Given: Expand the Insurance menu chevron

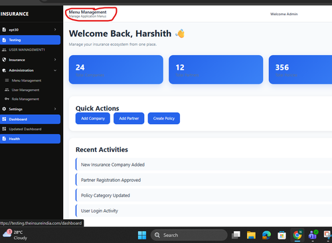Looking at the screenshot, I should click(x=55, y=60).
